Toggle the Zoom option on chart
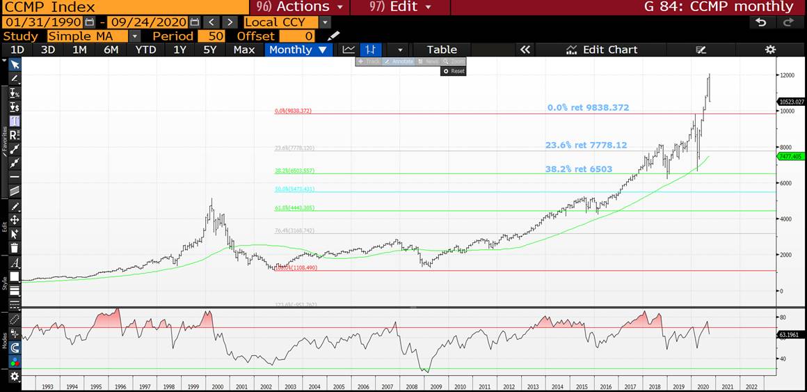This screenshot has height=392, width=807. pos(454,61)
